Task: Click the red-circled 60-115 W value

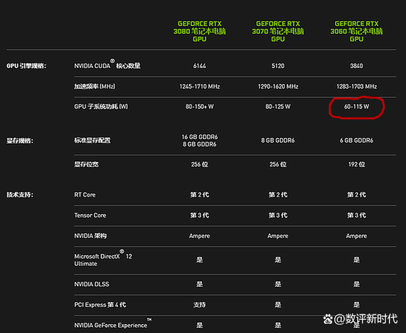Action: click(357, 107)
